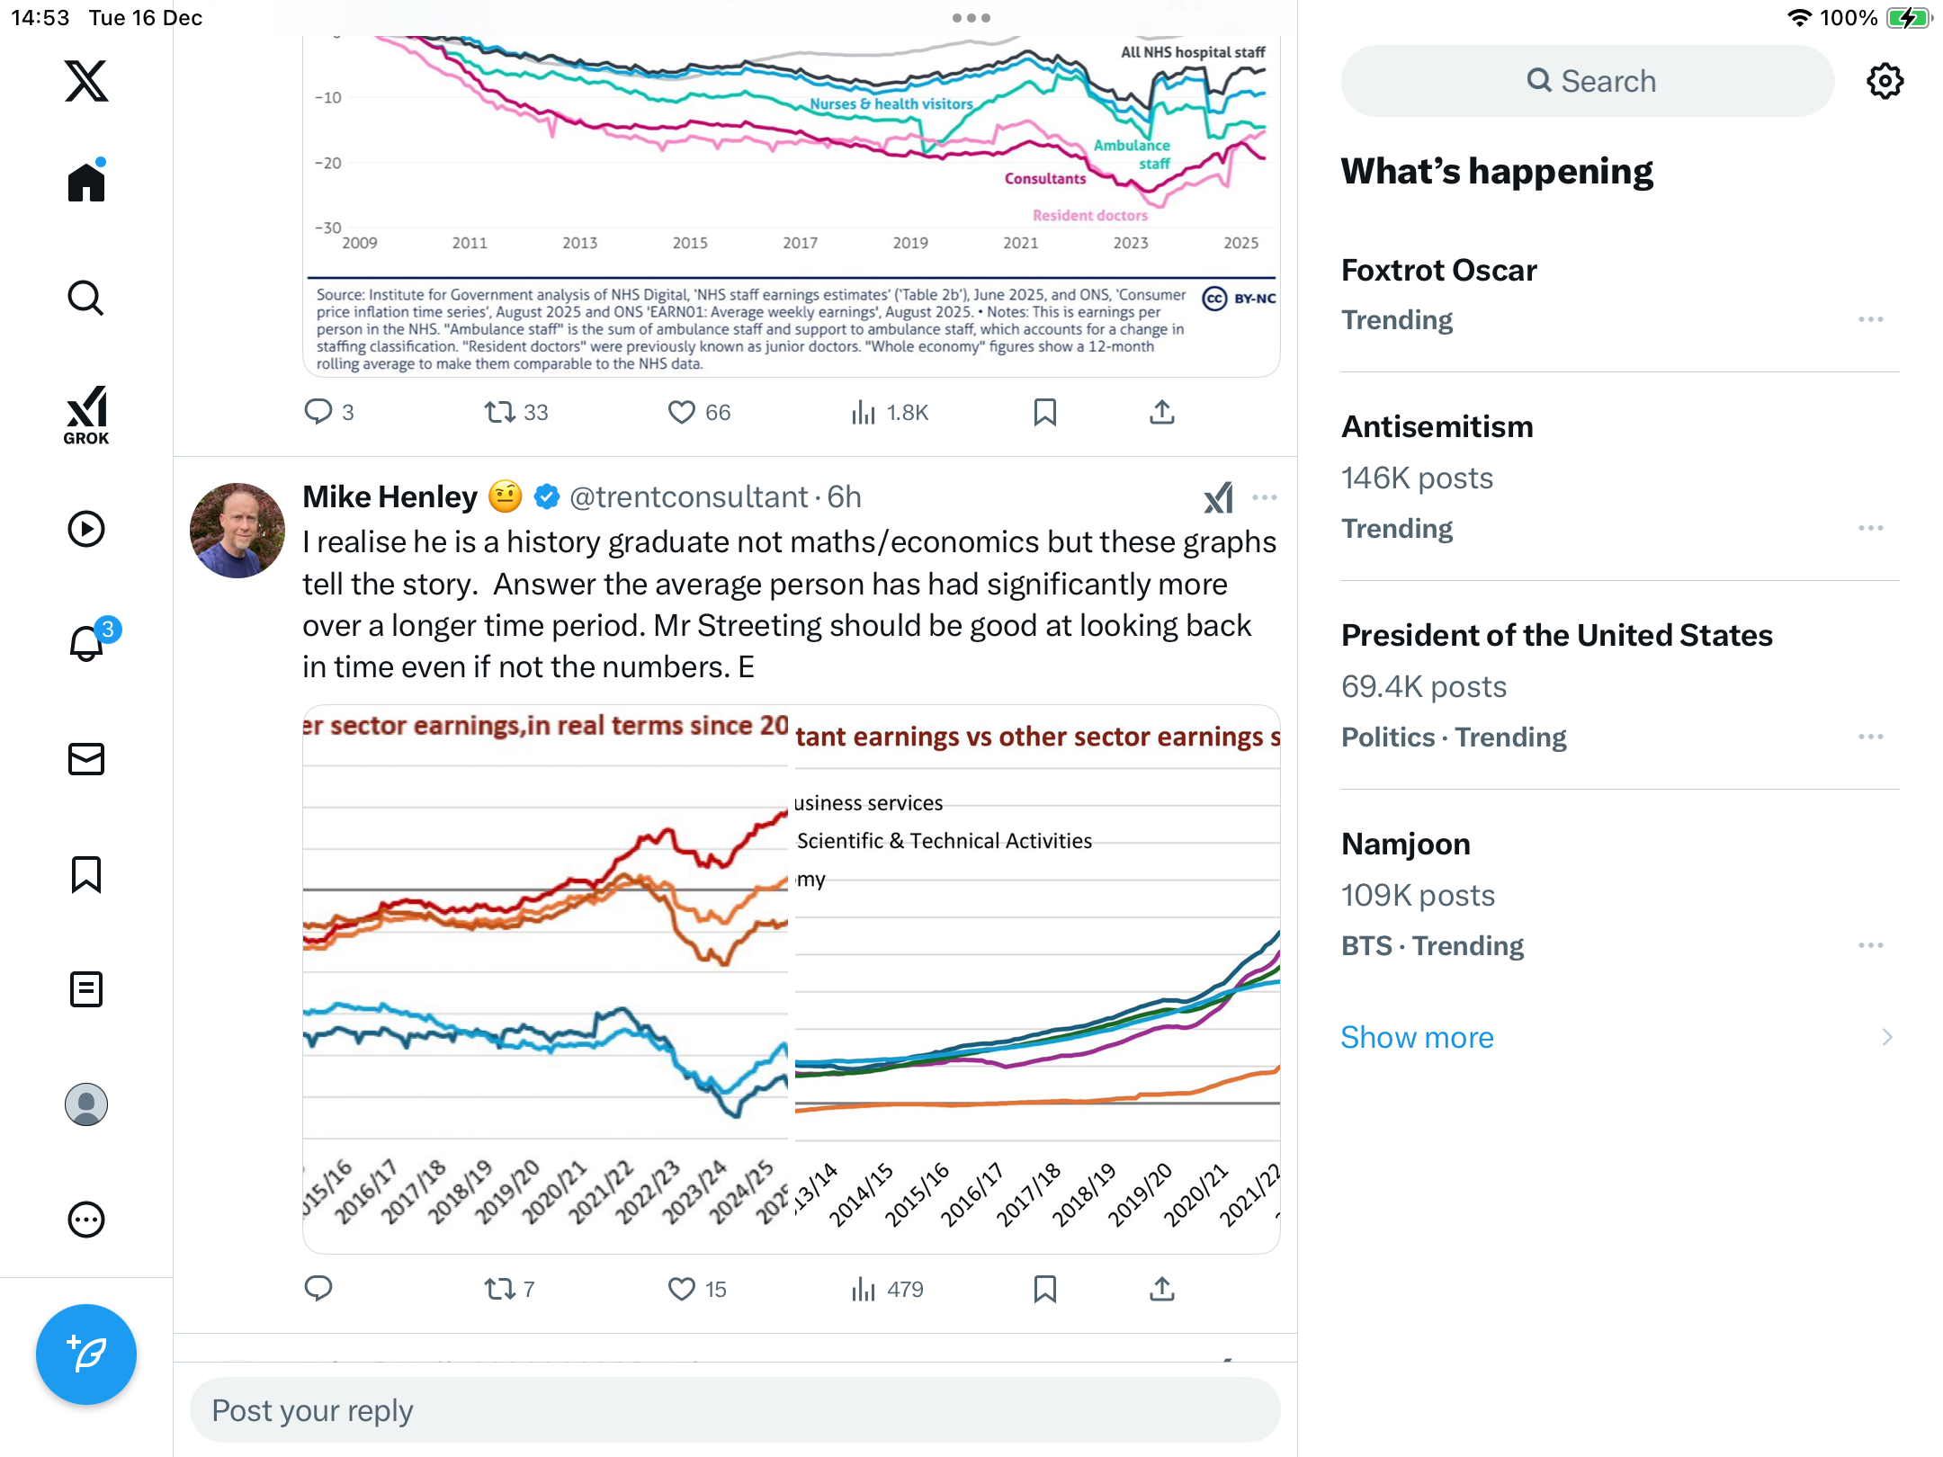
Task: Open more options for Foxtrot Oscar trend
Action: pos(1871,319)
